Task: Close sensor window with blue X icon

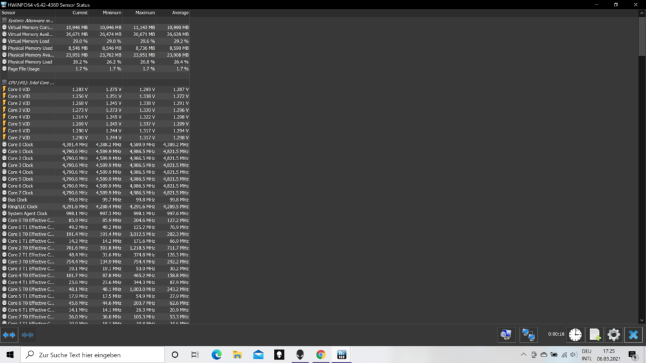Action: point(634,335)
